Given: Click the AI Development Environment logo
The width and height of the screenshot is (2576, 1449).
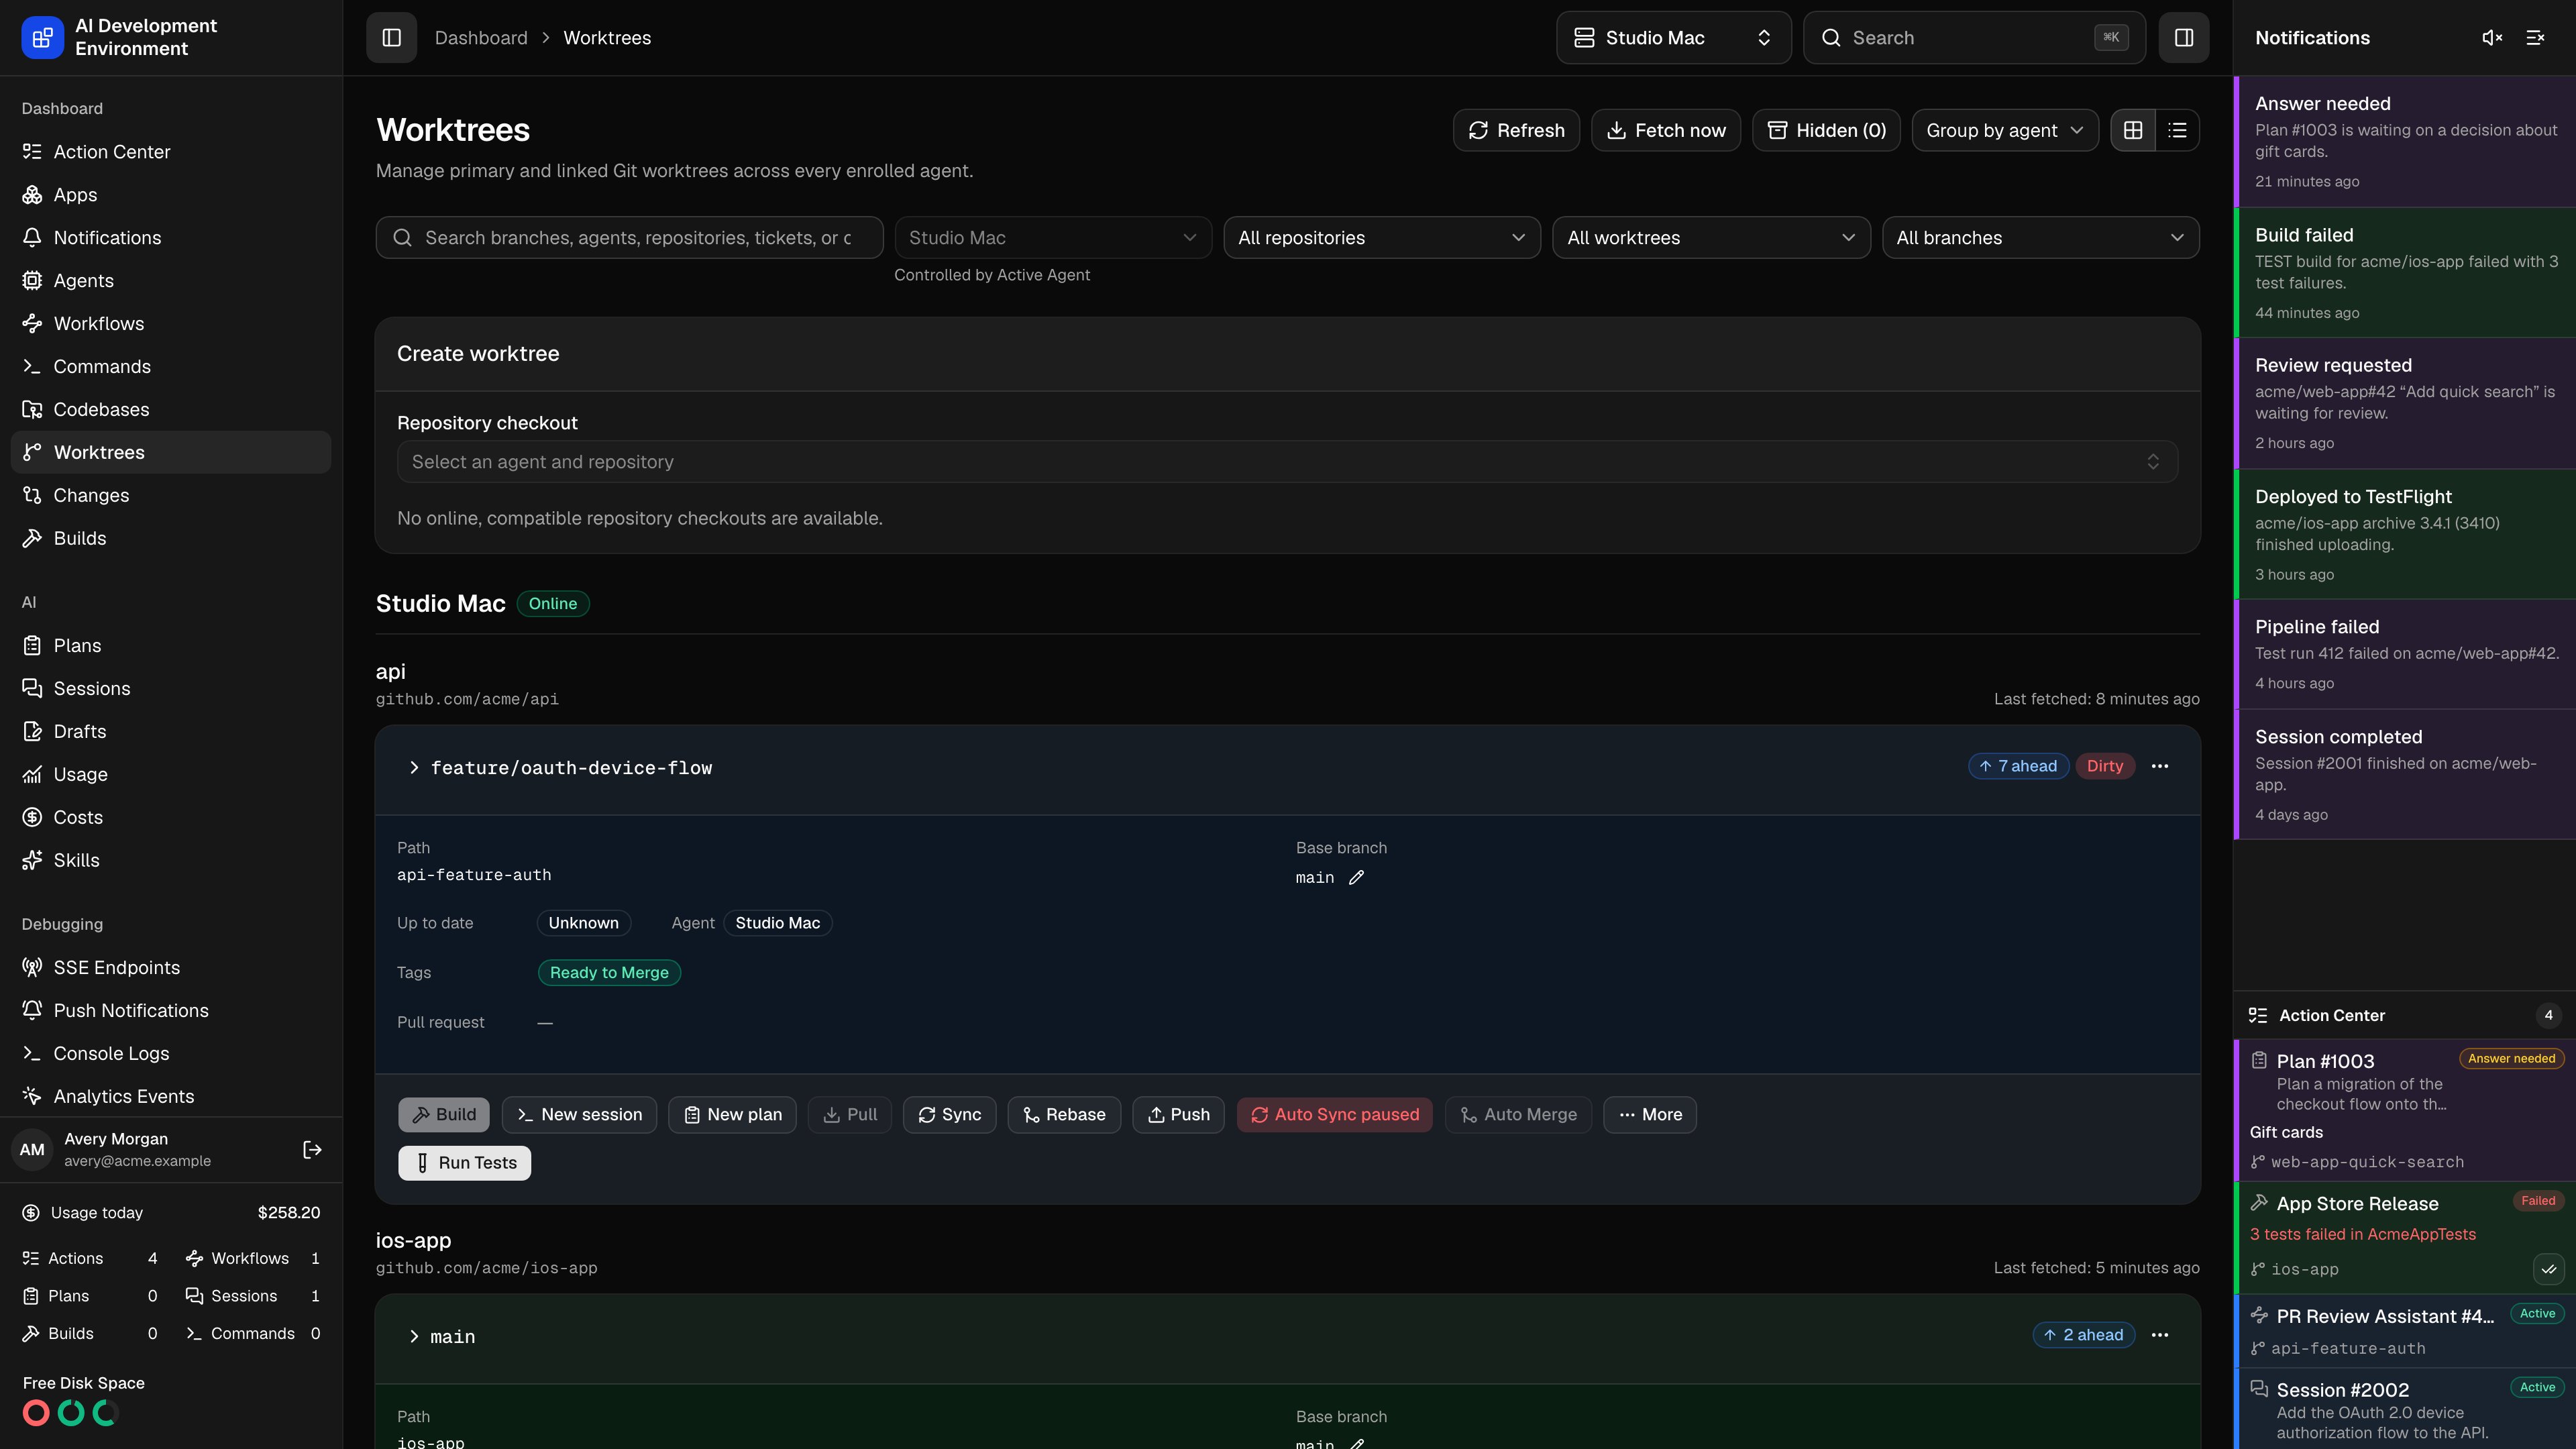Looking at the screenshot, I should click(42, 38).
